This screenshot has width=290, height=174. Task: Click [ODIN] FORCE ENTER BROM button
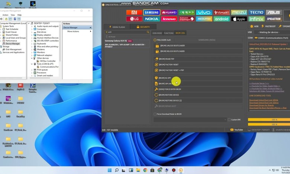pos(198,89)
